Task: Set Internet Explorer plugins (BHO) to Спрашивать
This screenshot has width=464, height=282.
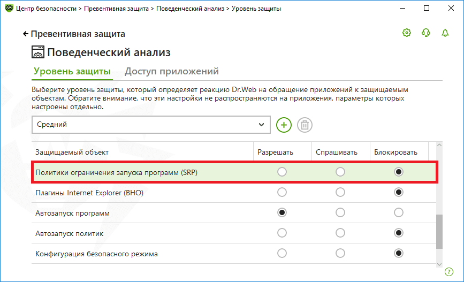Action: (x=340, y=192)
